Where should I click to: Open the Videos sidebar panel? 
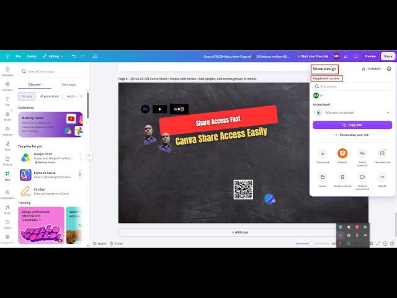point(7,224)
